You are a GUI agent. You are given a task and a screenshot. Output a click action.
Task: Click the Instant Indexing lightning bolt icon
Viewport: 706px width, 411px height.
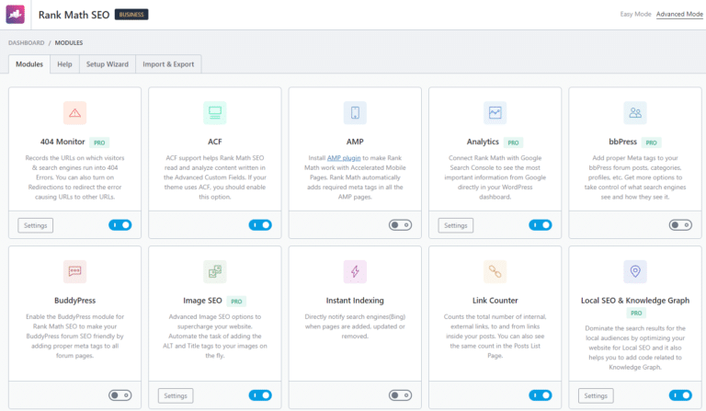(x=355, y=271)
